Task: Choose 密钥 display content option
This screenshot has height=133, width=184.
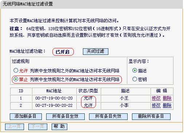Action: [x=135, y=79]
